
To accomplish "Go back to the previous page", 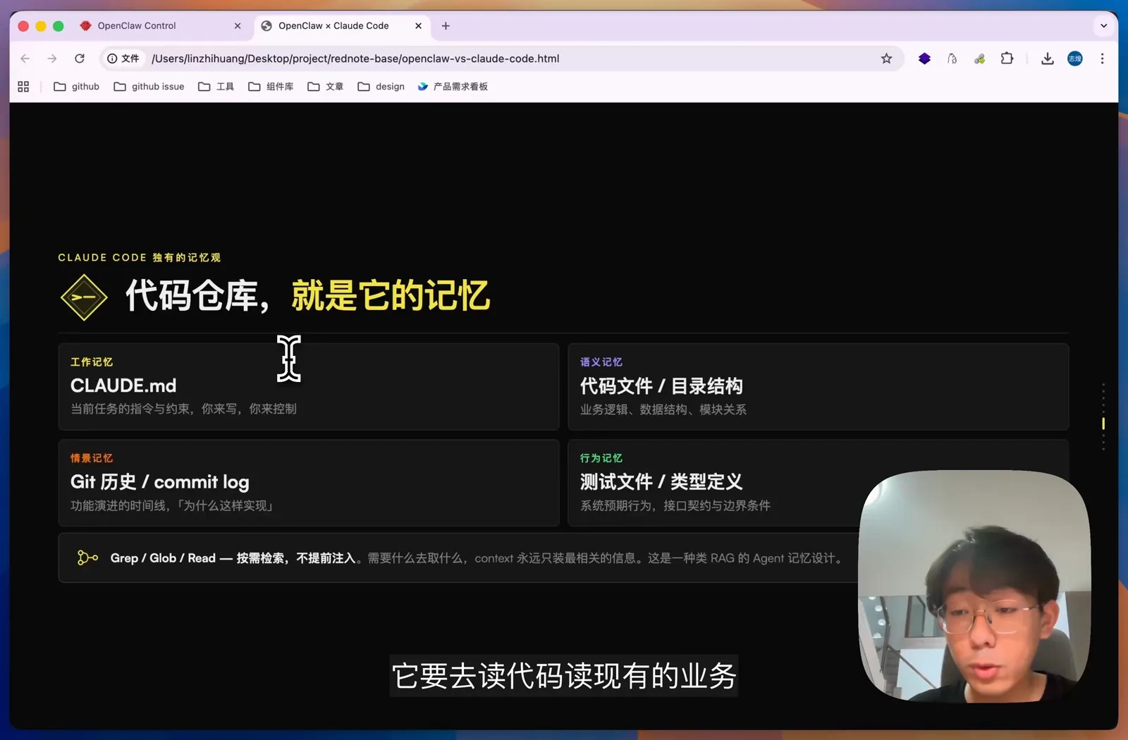I will click(25, 58).
